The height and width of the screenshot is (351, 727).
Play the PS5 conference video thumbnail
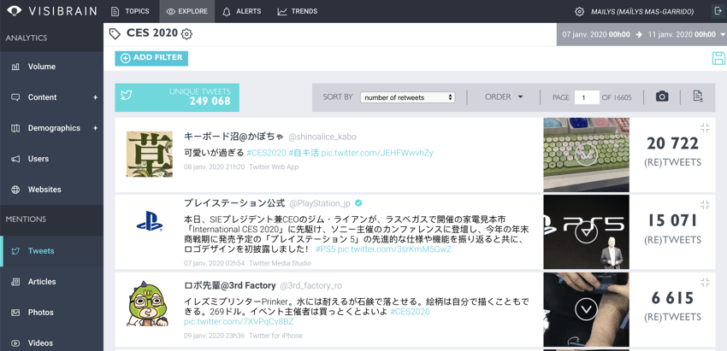[587, 232]
